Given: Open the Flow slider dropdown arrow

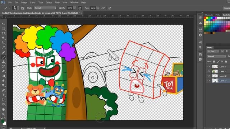Looking at the screenshot, I should point(98,8).
